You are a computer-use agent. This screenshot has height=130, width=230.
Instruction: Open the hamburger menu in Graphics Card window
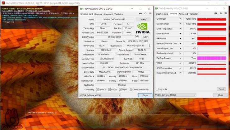(150, 13)
